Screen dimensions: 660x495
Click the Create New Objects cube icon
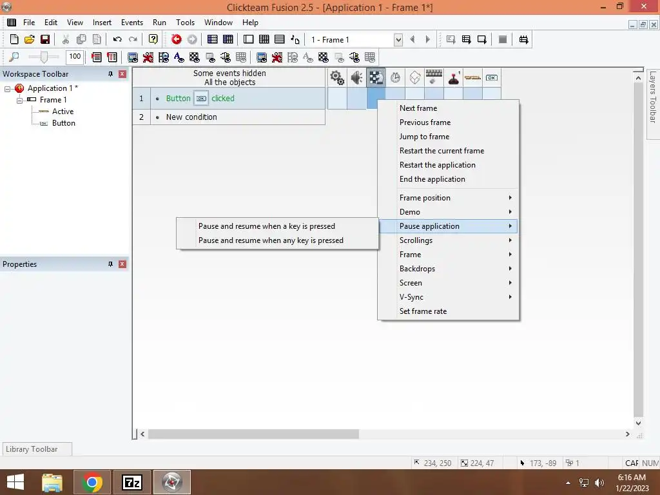(x=414, y=78)
